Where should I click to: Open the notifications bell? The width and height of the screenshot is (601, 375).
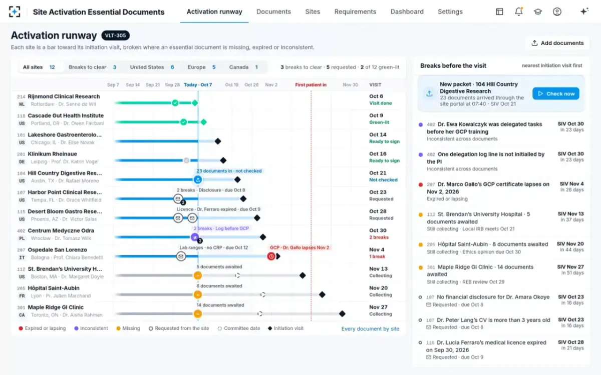click(519, 11)
